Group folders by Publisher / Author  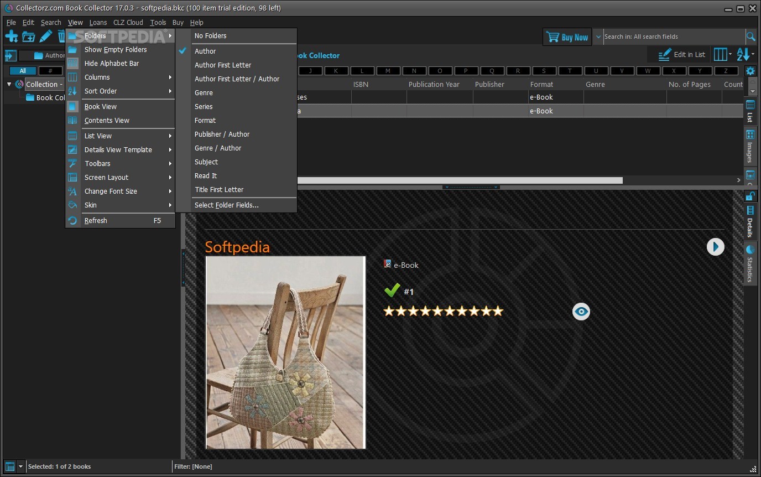236,134
